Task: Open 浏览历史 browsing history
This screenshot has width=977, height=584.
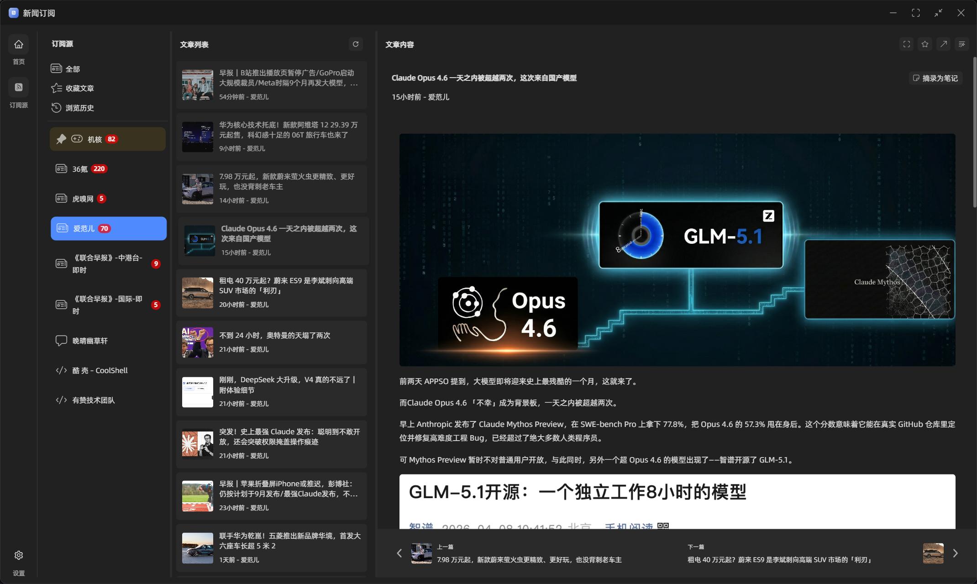Action: coord(79,108)
